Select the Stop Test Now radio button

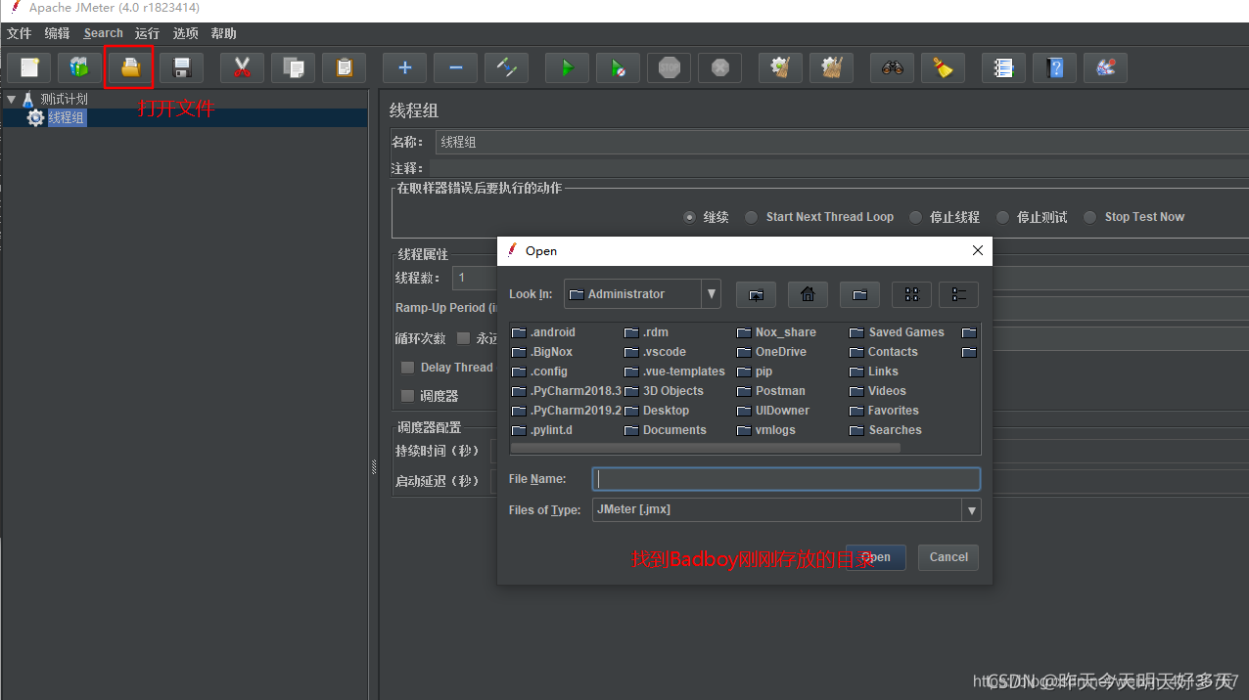tap(1089, 217)
